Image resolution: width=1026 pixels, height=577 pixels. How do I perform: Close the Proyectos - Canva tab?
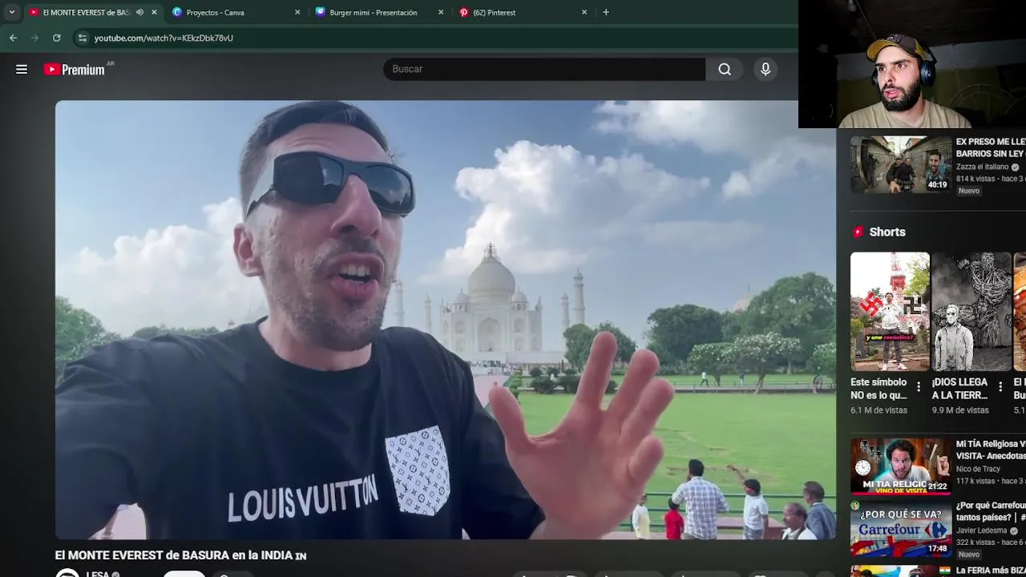(297, 12)
